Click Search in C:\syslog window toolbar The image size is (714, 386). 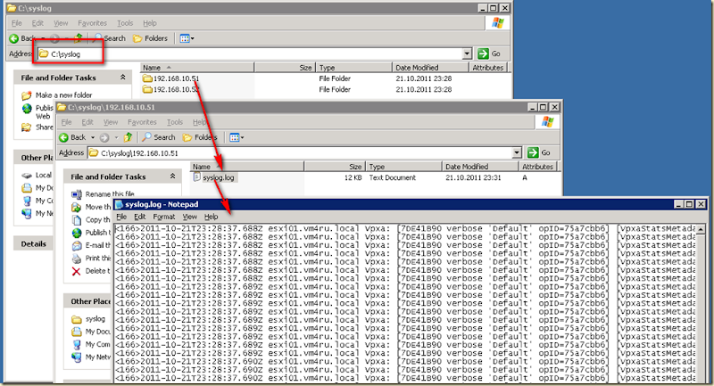109,38
